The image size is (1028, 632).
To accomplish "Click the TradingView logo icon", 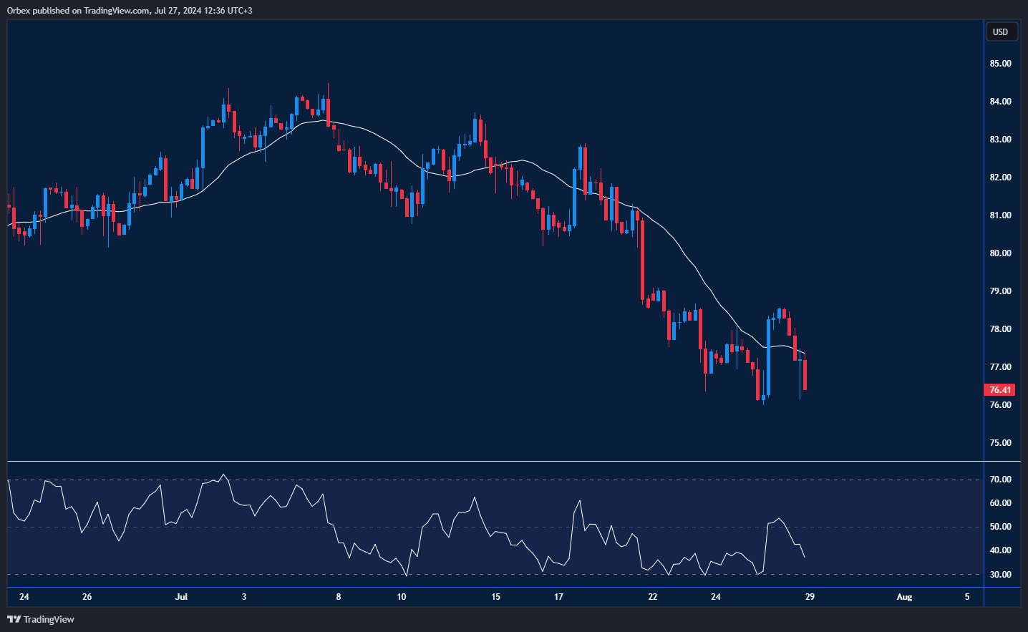I will pos(14,619).
